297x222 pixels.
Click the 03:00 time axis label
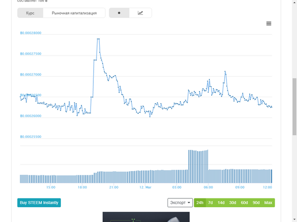coord(177,187)
